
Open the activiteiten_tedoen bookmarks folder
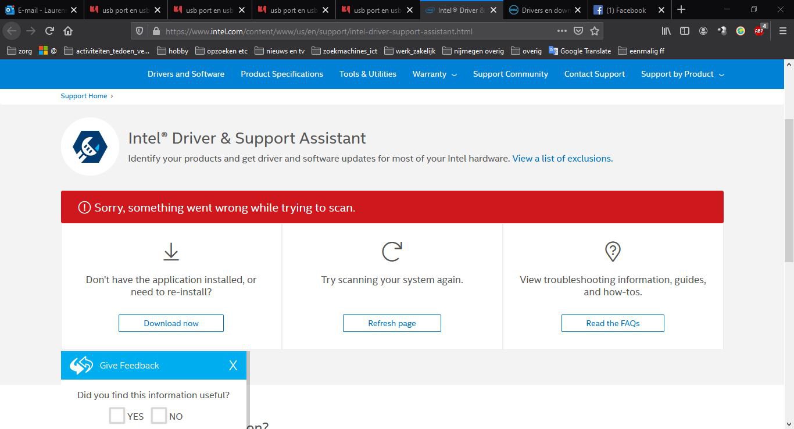click(106, 51)
